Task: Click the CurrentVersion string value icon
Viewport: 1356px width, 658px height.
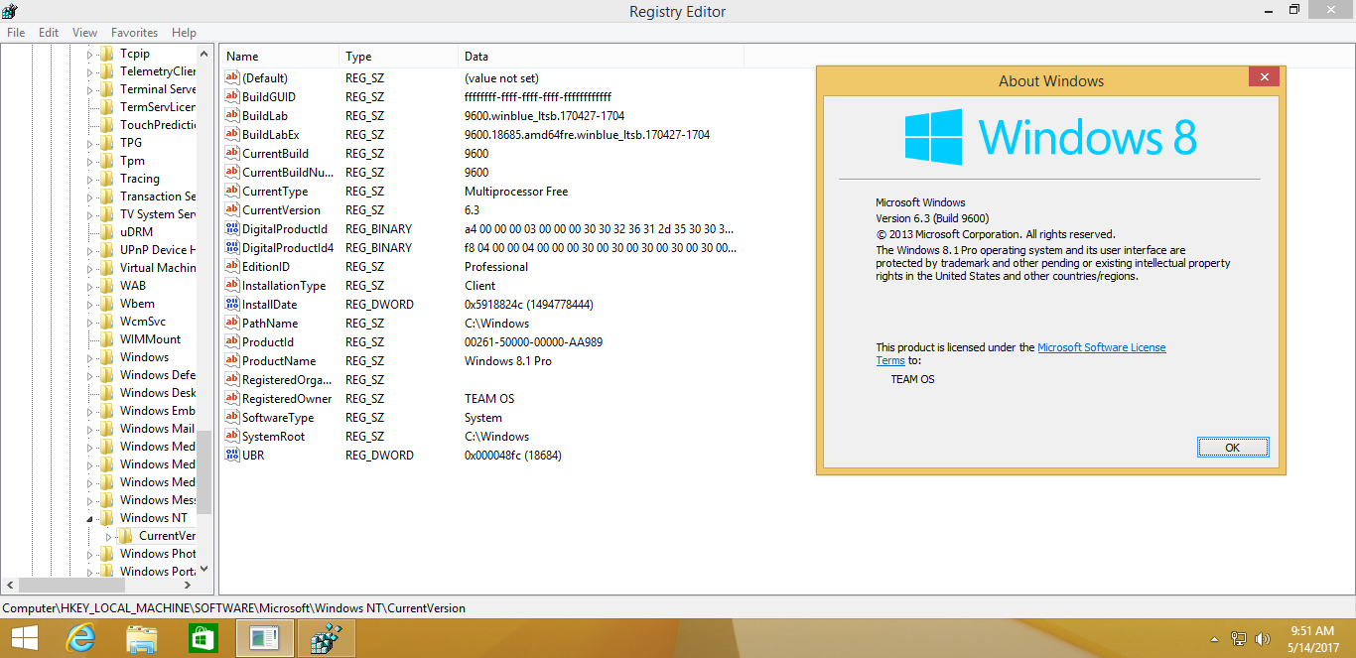Action: (232, 210)
